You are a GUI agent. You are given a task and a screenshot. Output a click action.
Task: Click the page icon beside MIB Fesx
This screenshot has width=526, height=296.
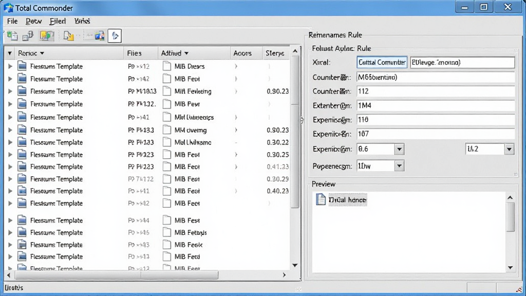pos(167,220)
